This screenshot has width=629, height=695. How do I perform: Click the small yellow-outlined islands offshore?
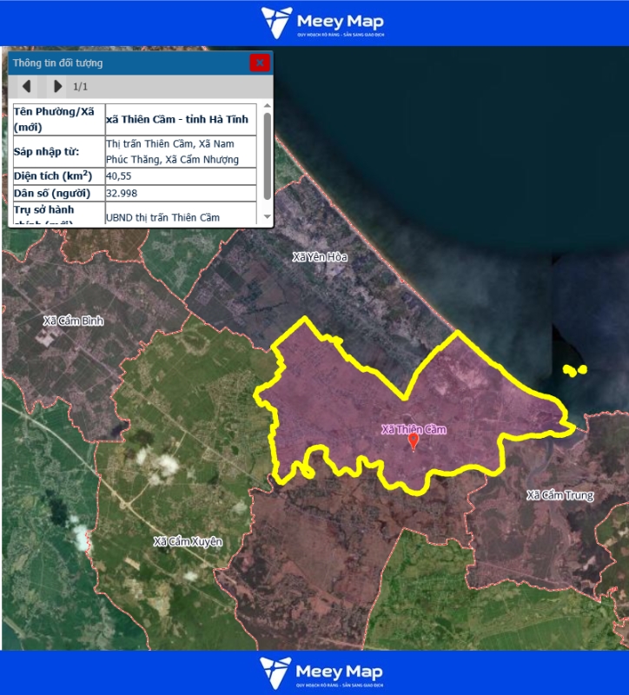[x=574, y=370]
